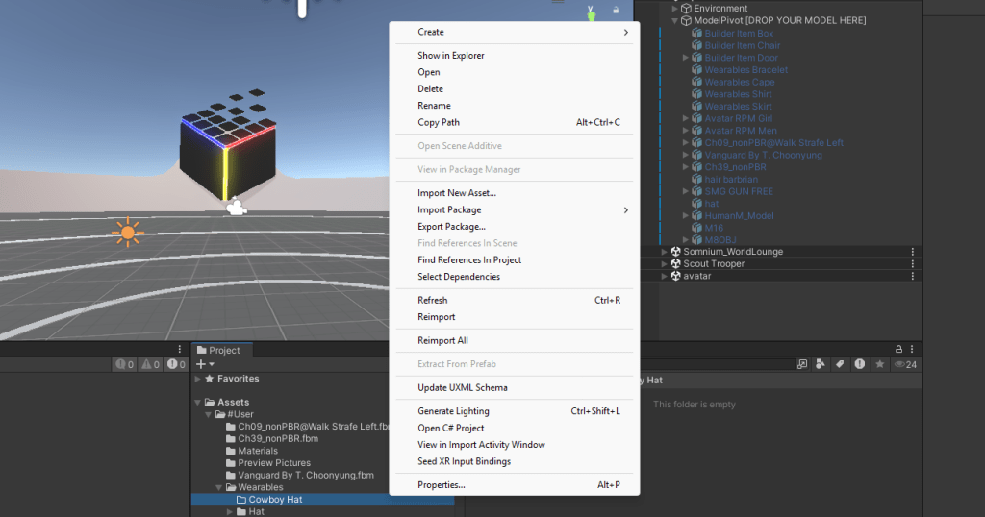Open search in new window icon
Viewport: 985px width, 517px height.
point(801,364)
